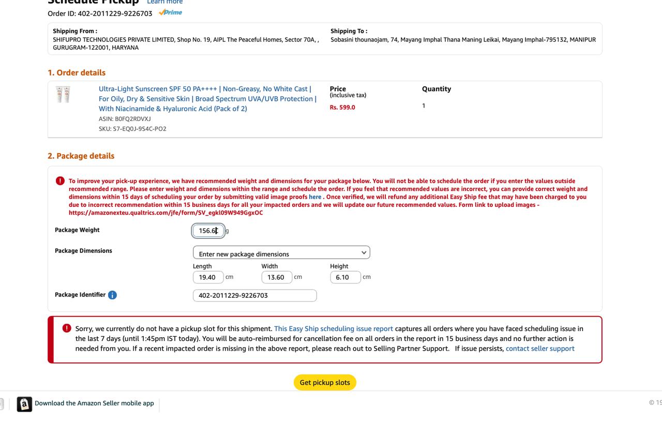Click the Qualtrics form URL text
This screenshot has width=662, height=421.
tap(165, 213)
